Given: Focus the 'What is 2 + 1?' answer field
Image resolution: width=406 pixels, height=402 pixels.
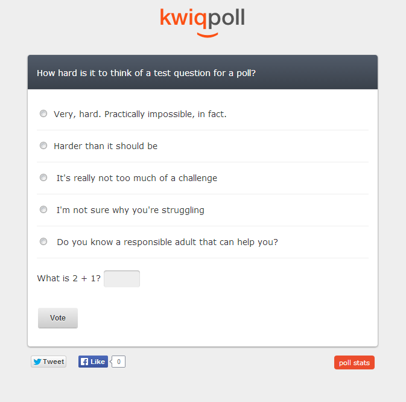Looking at the screenshot, I should (122, 279).
